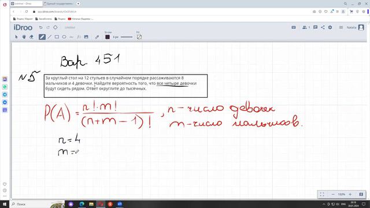
Task: Open the fill color swatch
Action: (139, 37)
